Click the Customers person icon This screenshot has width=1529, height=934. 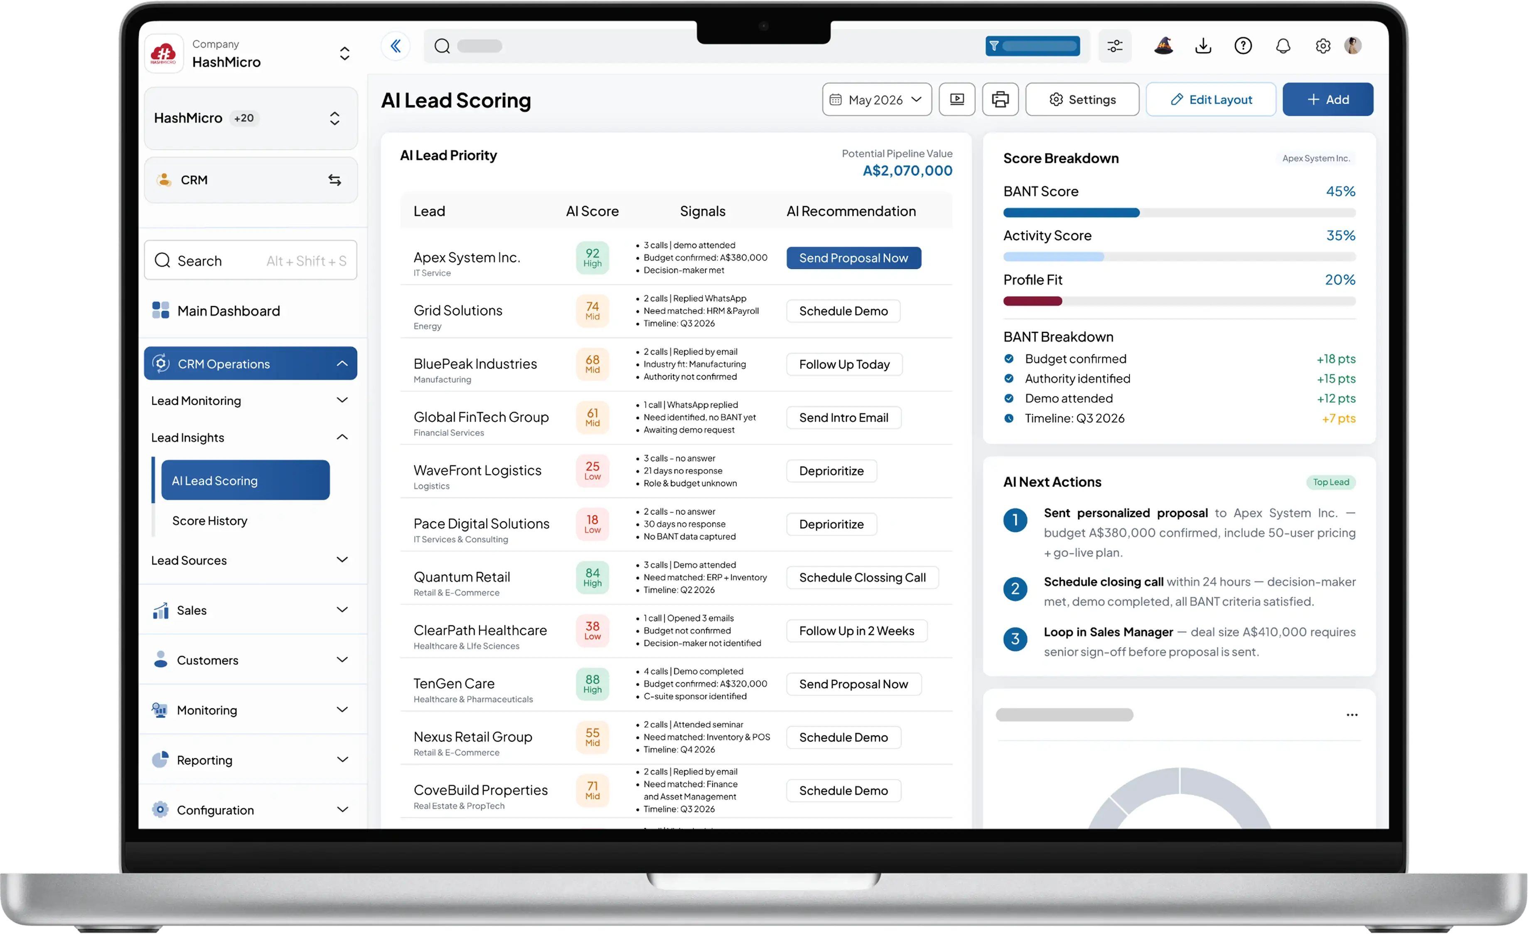tap(161, 660)
